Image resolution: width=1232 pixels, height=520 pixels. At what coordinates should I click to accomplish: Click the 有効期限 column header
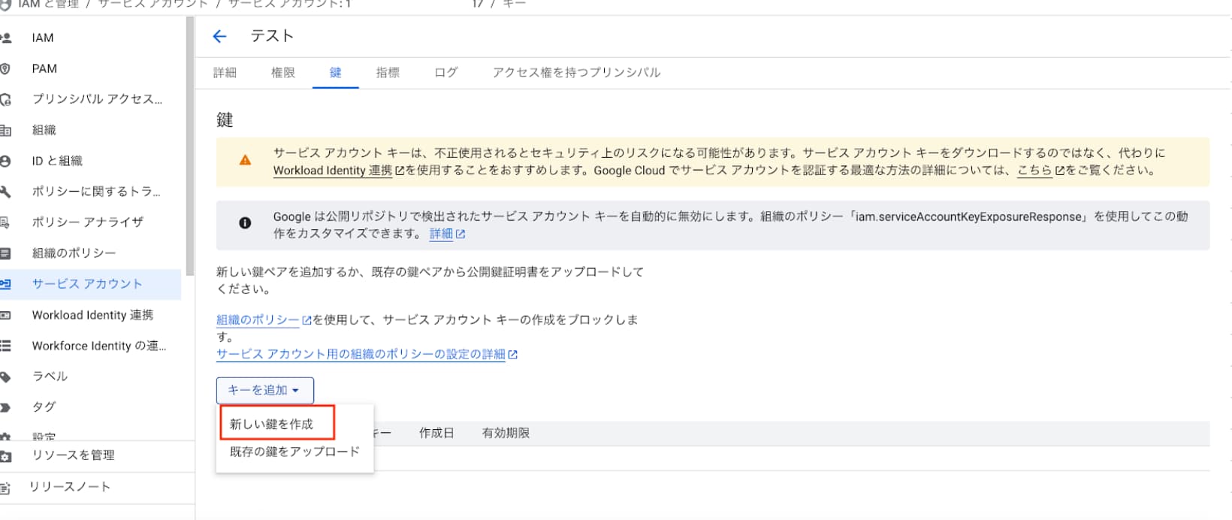[x=506, y=433]
